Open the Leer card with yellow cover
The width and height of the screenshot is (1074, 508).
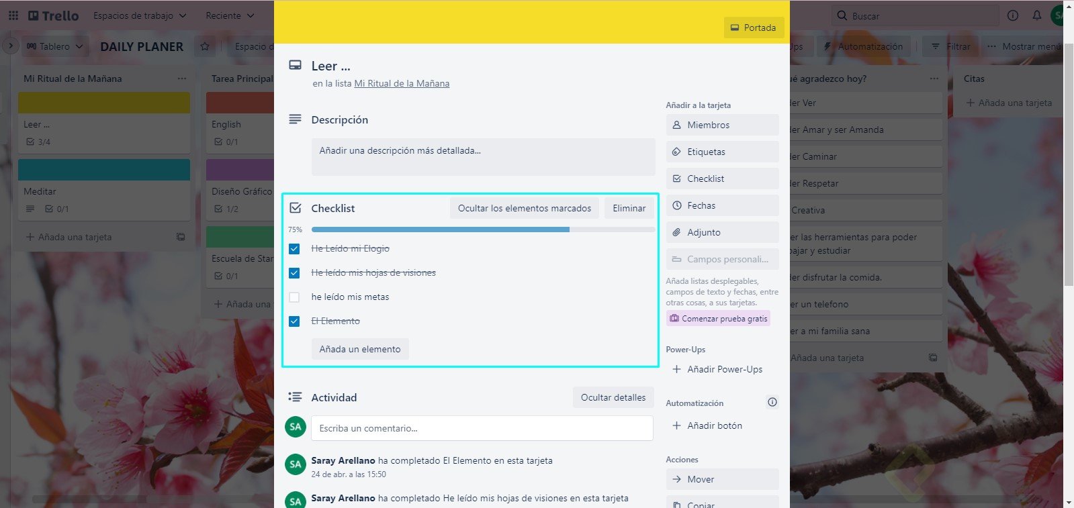click(x=104, y=122)
